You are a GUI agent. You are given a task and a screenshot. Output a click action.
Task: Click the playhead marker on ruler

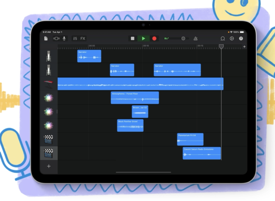click(x=221, y=47)
